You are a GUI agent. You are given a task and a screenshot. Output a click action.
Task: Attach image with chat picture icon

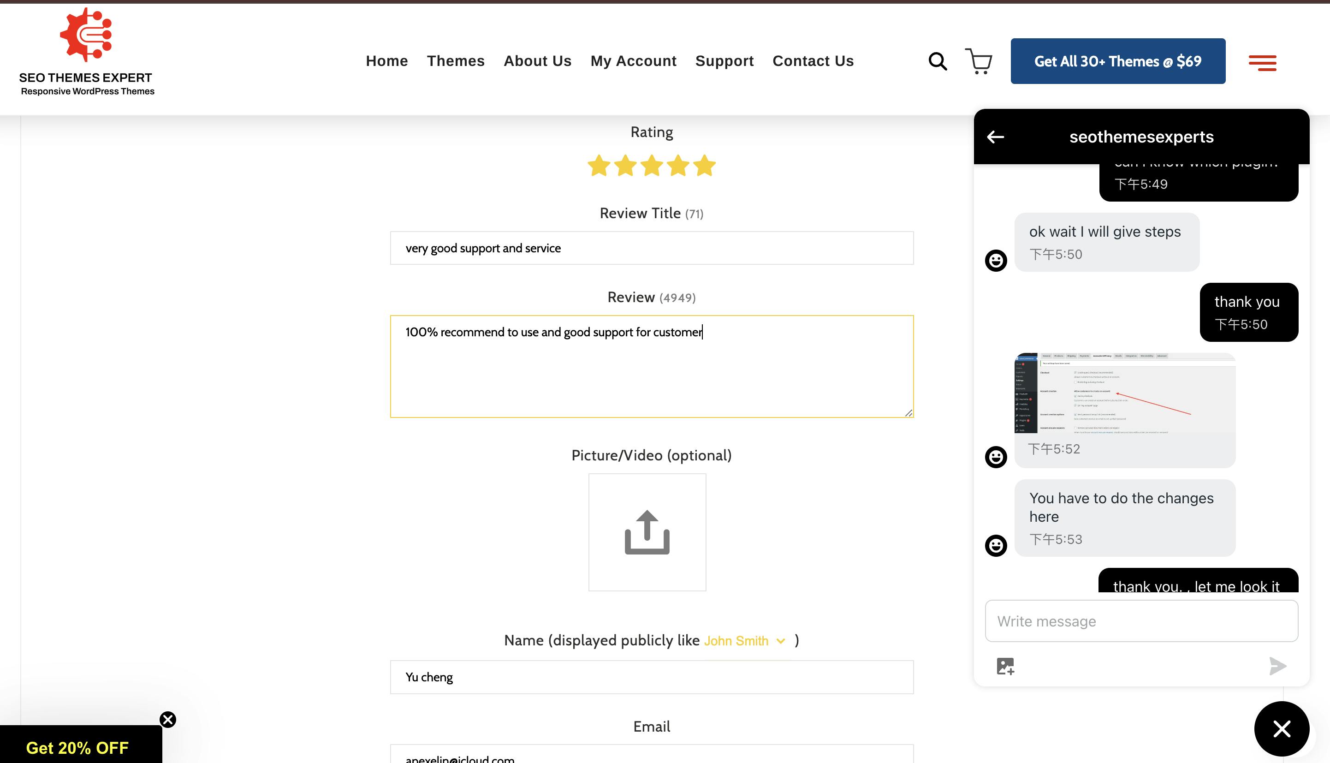pos(1005,666)
